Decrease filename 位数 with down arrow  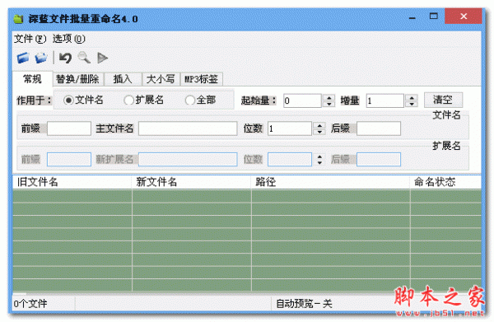click(x=319, y=132)
